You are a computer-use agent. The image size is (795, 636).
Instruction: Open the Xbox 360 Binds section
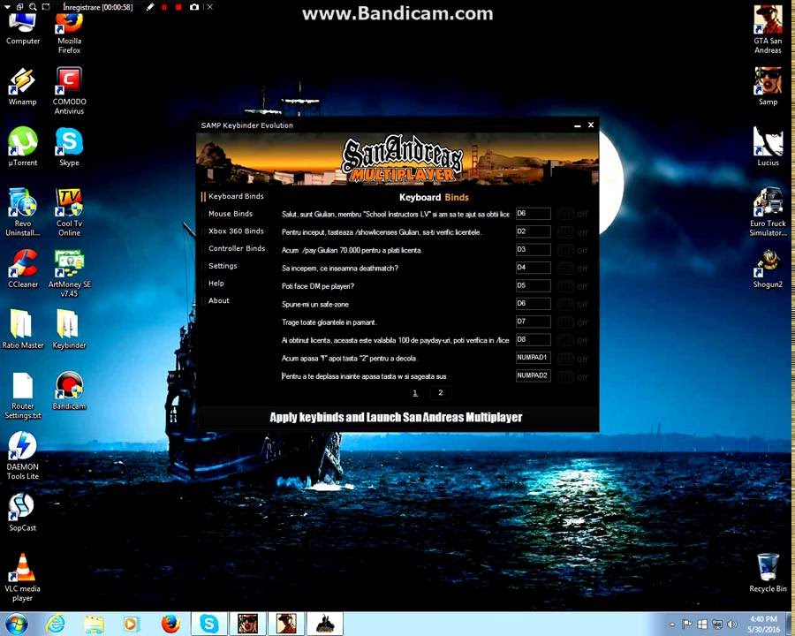click(236, 231)
